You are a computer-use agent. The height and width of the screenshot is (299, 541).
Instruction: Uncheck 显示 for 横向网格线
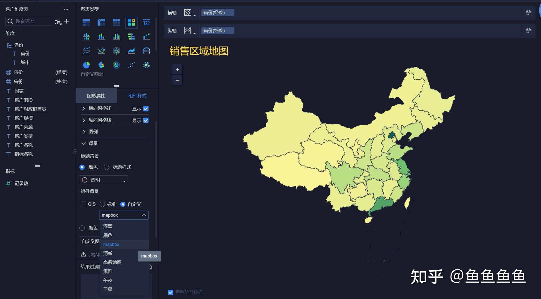146,109
